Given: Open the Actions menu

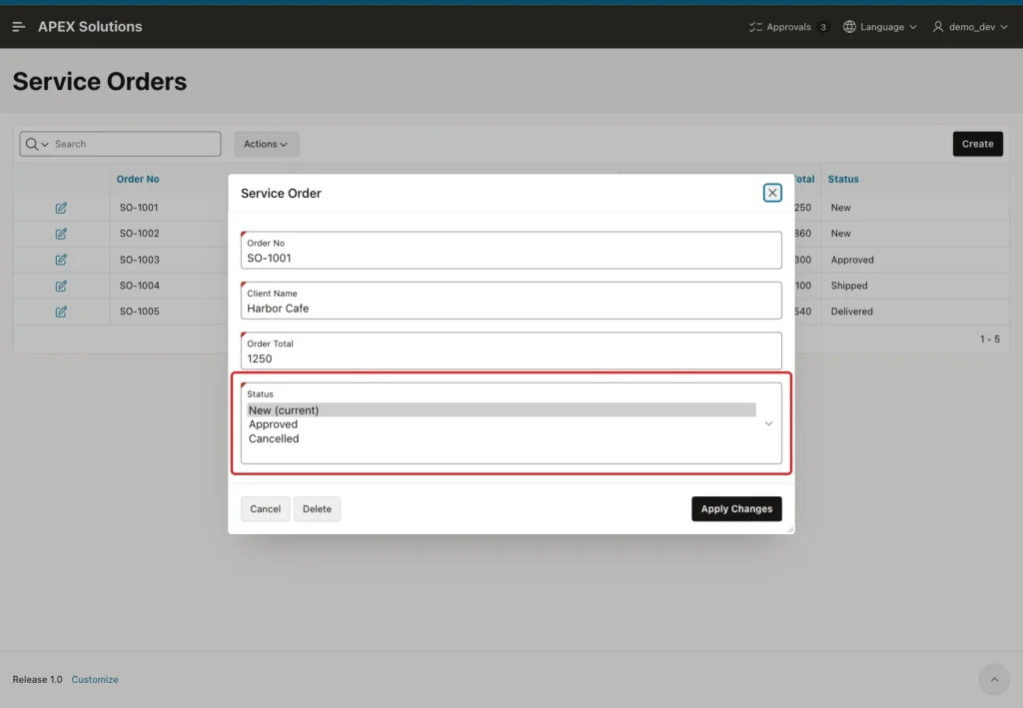Looking at the screenshot, I should (266, 144).
